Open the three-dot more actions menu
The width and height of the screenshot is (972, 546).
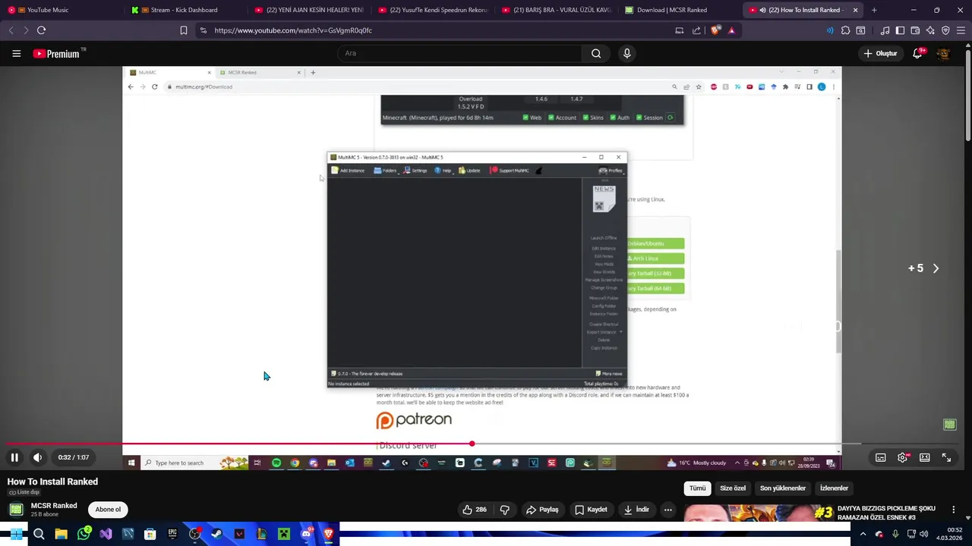tap(668, 510)
